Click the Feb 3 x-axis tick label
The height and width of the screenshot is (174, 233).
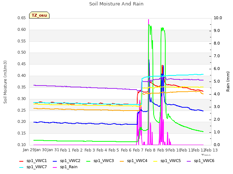coord(90,150)
